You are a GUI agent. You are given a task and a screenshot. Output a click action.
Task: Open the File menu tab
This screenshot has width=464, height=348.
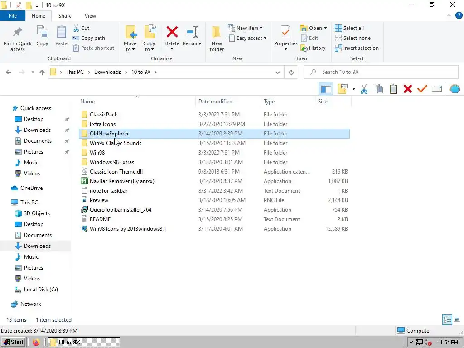coord(12,16)
